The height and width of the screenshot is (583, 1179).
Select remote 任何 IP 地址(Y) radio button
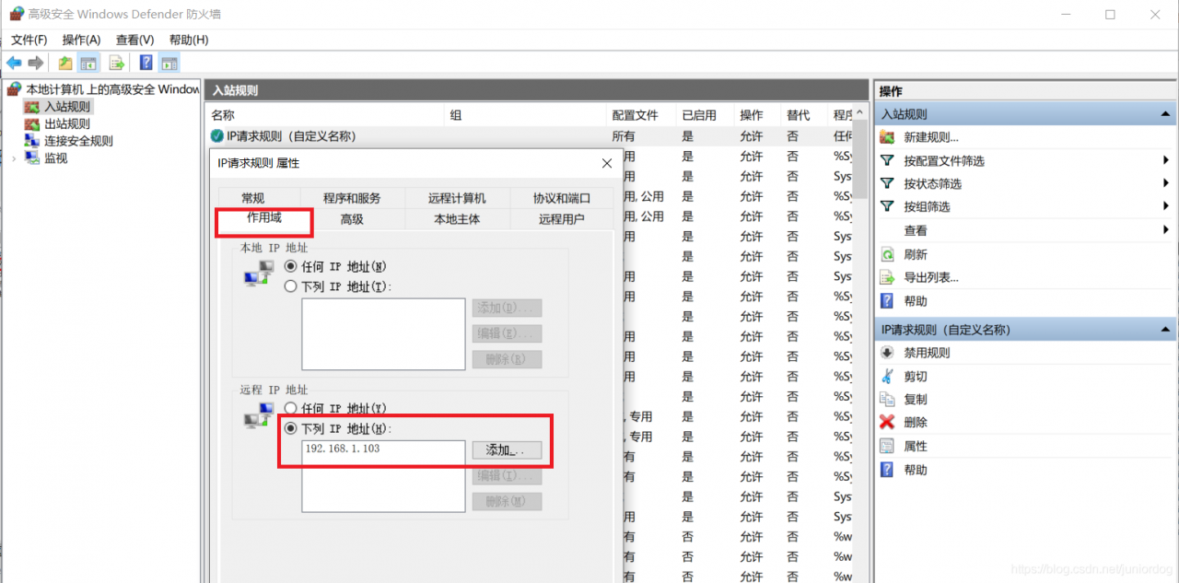(290, 409)
